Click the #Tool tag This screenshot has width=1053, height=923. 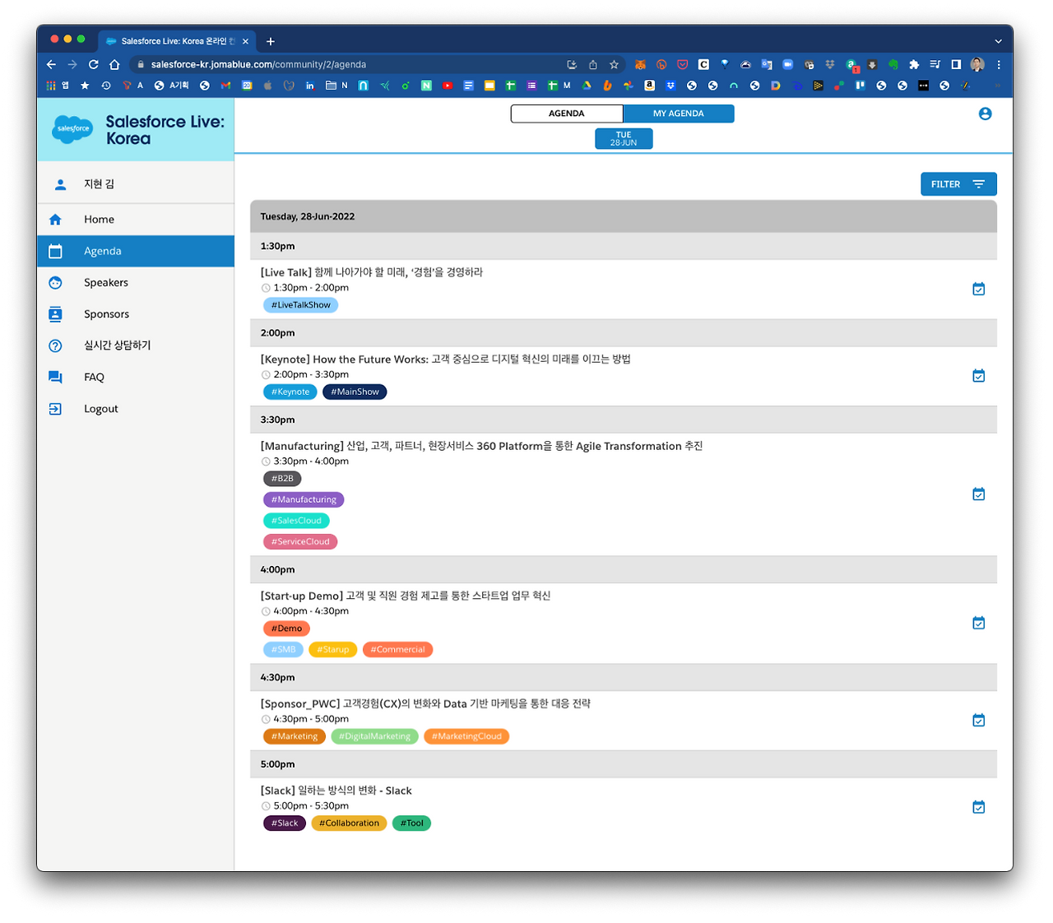point(411,823)
